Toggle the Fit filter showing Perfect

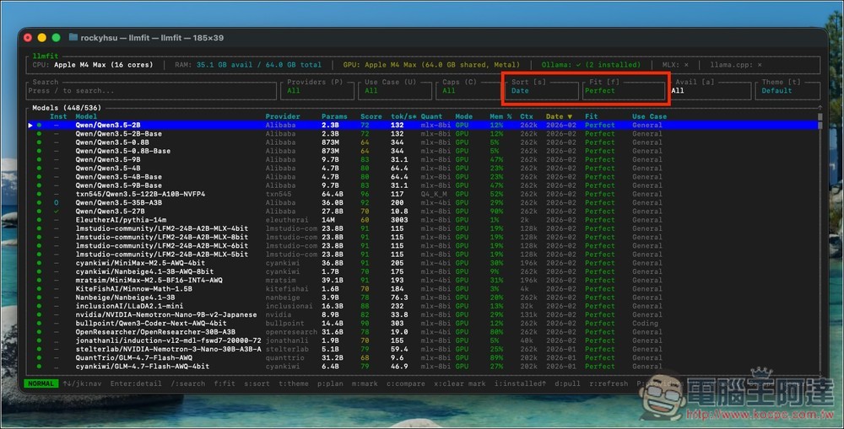[x=623, y=90]
